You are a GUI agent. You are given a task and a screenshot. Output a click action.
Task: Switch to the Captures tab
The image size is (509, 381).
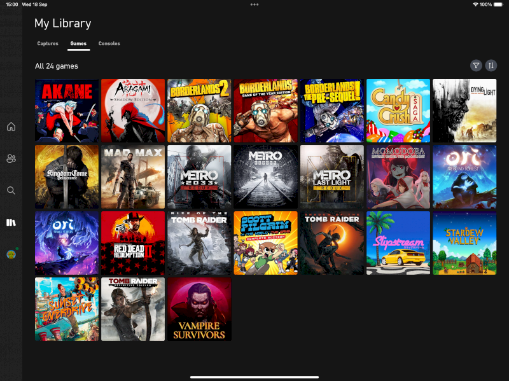(48, 43)
